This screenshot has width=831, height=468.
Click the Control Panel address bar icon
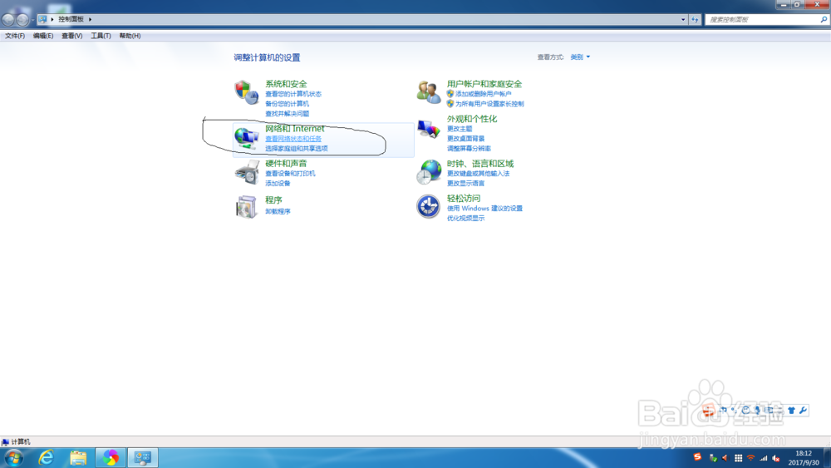pyautogui.click(x=42, y=19)
